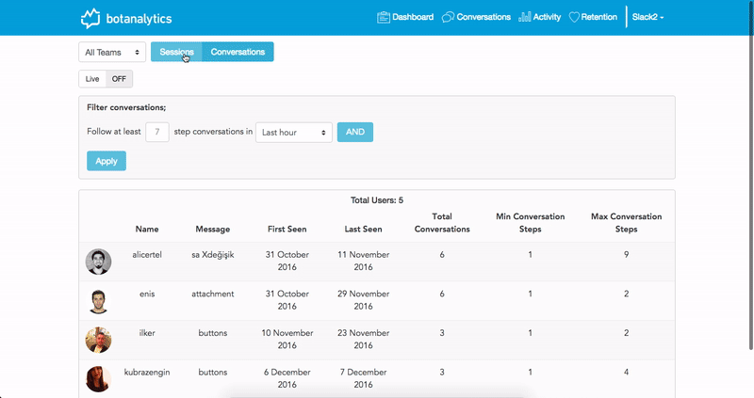The width and height of the screenshot is (754, 398).
Task: Open Activity via the bar chart icon
Action: 525,17
